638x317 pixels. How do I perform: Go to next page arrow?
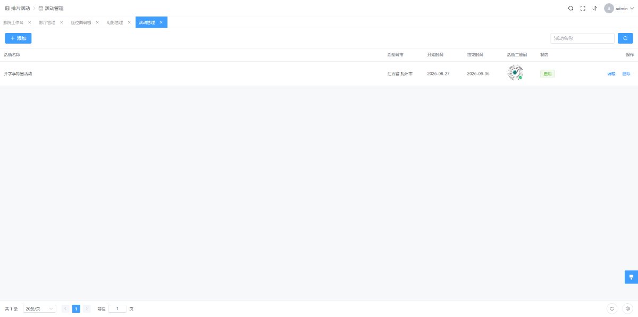point(87,308)
